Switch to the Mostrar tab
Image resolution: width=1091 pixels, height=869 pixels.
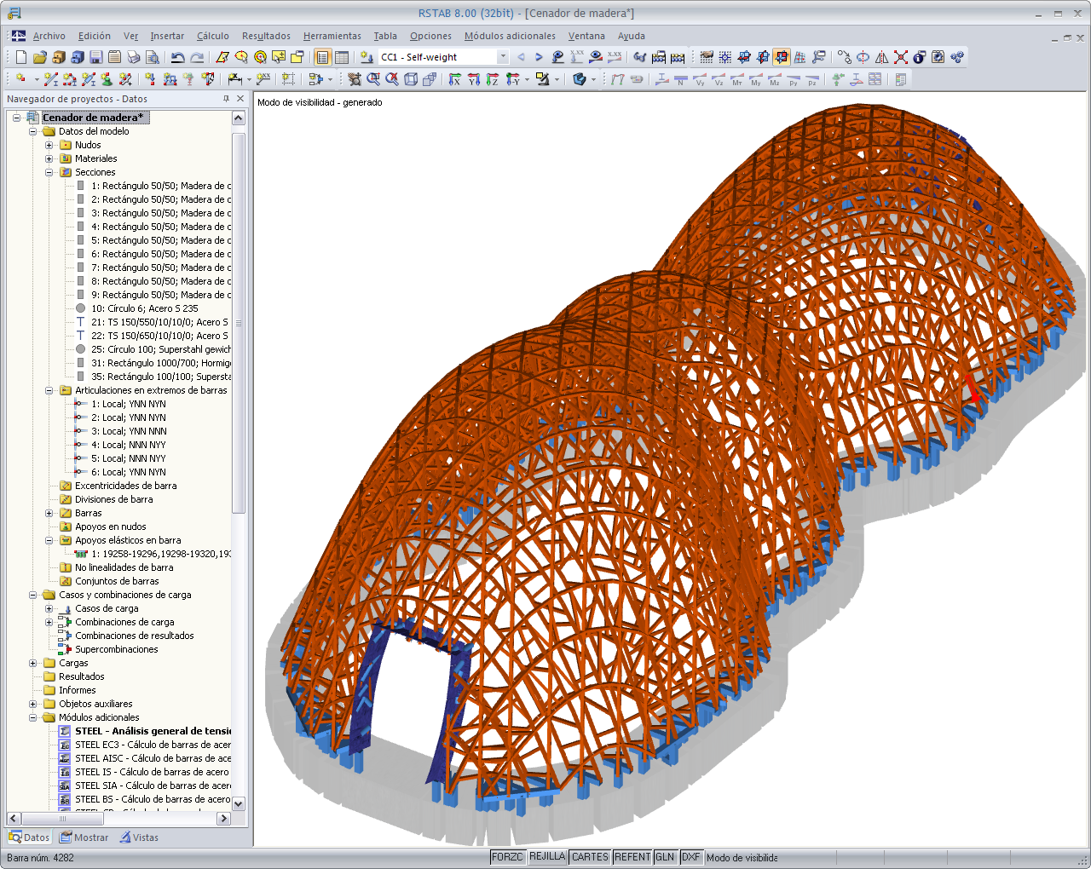click(x=84, y=837)
